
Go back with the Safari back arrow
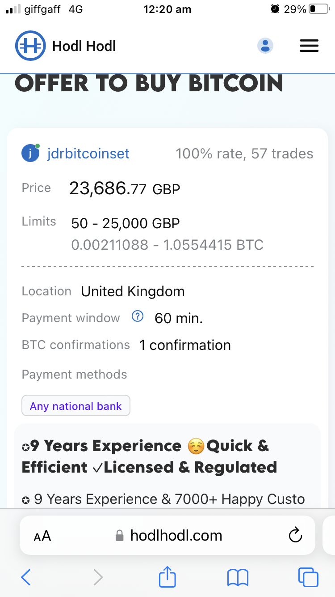26,577
